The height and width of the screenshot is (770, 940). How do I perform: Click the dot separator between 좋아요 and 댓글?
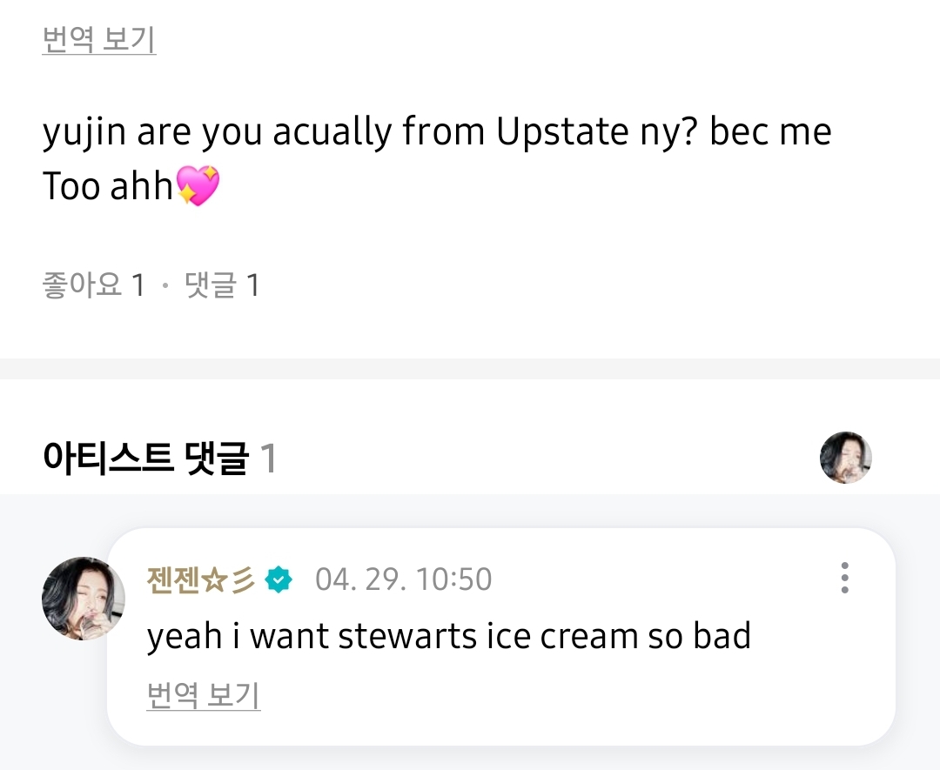point(165,286)
